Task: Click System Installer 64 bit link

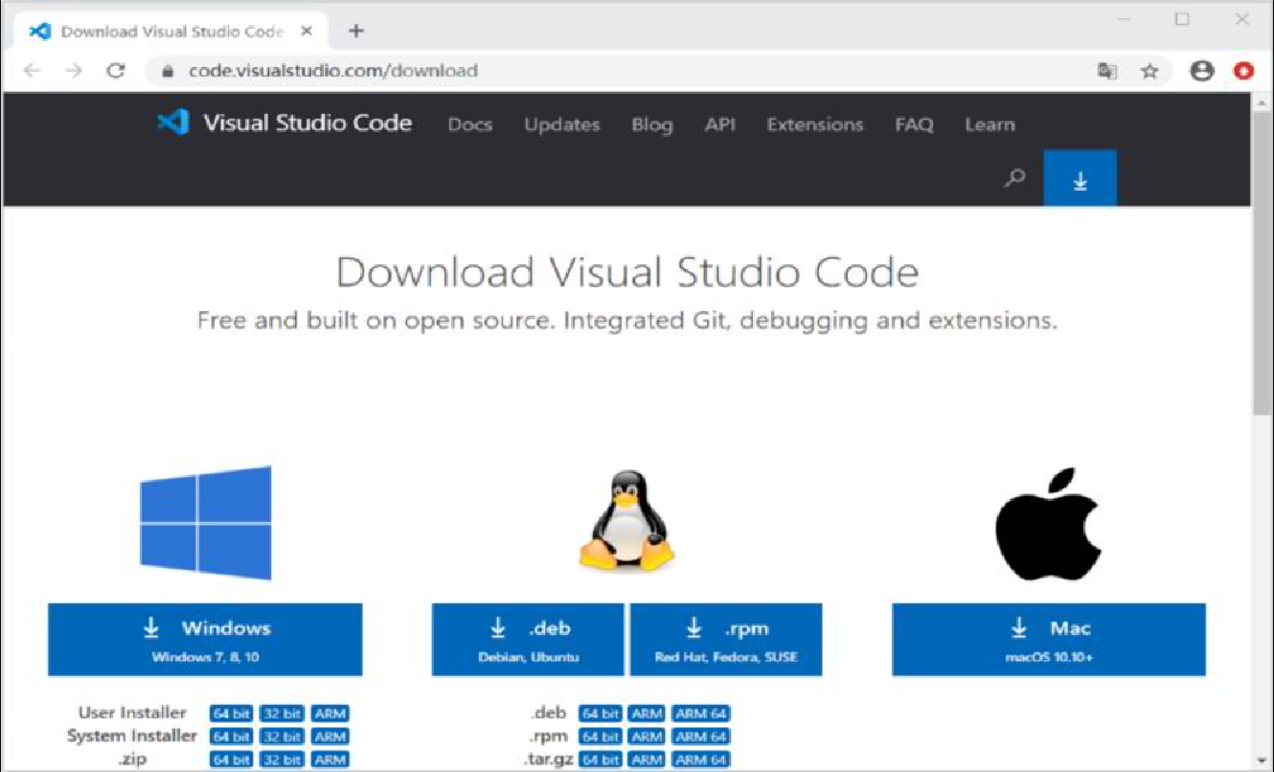Action: click(231, 737)
